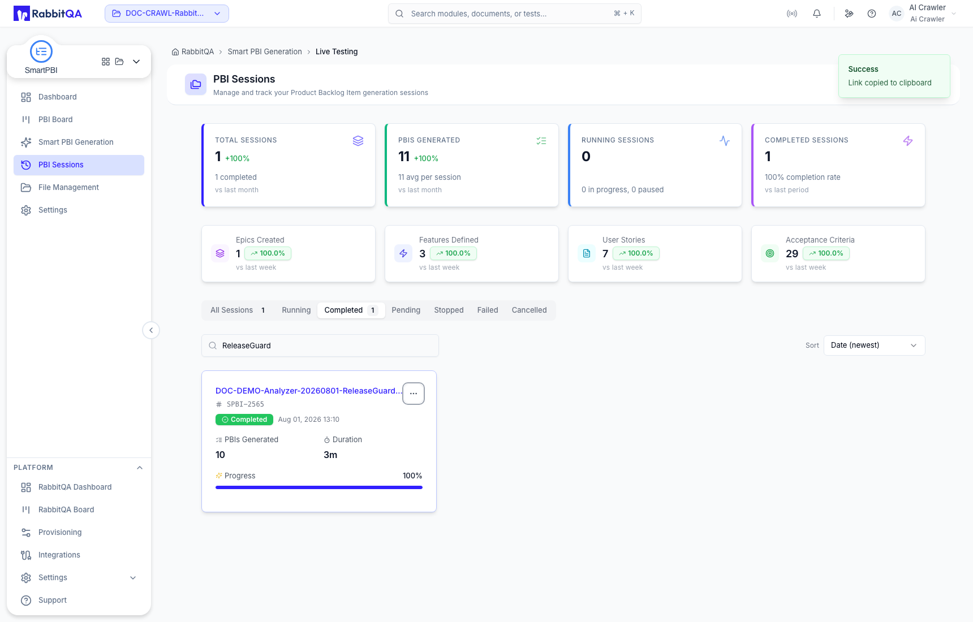Focus the global search modules field
Screen dimensions: 973x622
pos(515,14)
